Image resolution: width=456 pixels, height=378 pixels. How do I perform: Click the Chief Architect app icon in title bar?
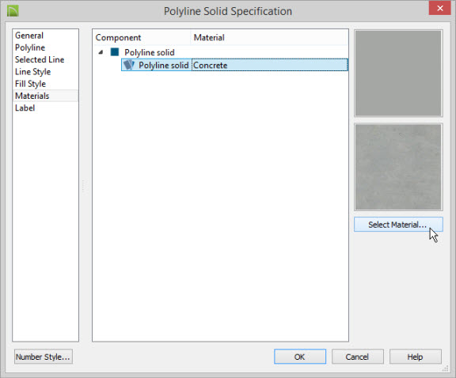pyautogui.click(x=13, y=11)
